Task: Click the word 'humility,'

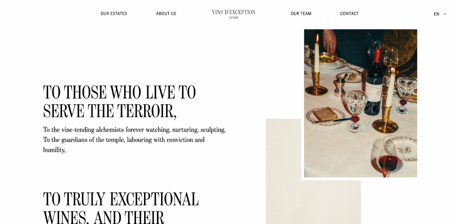Action: click(54, 150)
